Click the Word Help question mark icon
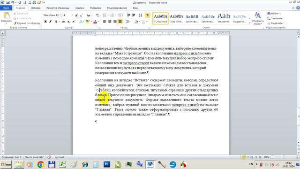Screen dimensions: 300x169 (x=298, y=8)
